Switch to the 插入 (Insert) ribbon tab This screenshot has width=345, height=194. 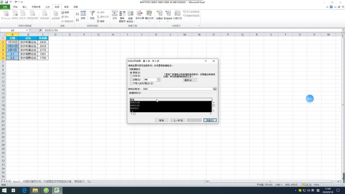25,7
